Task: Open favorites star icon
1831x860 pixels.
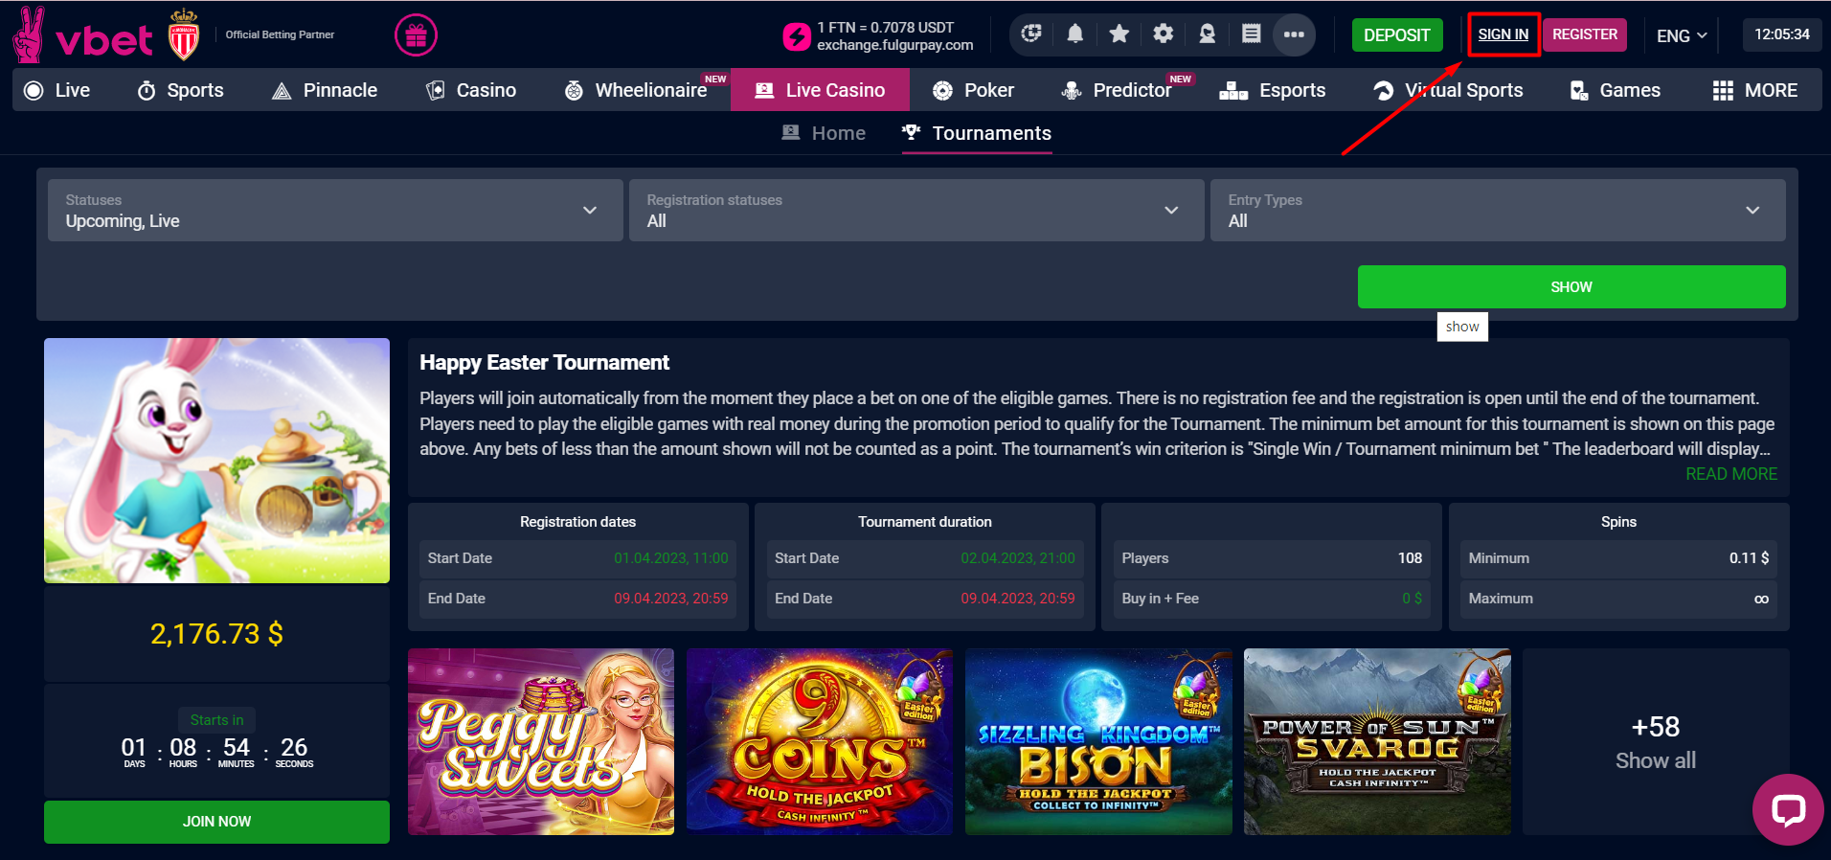Action: pos(1119,34)
